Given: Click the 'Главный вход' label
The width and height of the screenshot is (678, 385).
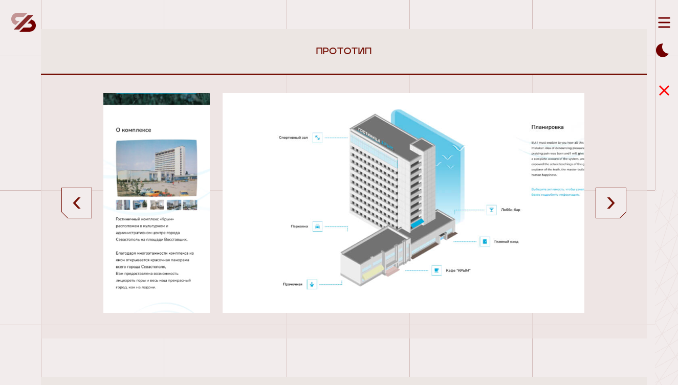Looking at the screenshot, I should (x=506, y=241).
